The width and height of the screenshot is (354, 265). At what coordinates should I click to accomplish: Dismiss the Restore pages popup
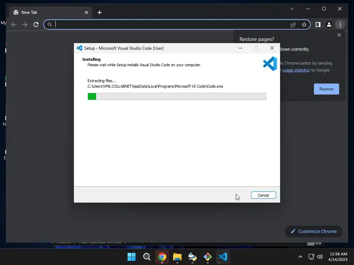pyautogui.click(x=339, y=35)
